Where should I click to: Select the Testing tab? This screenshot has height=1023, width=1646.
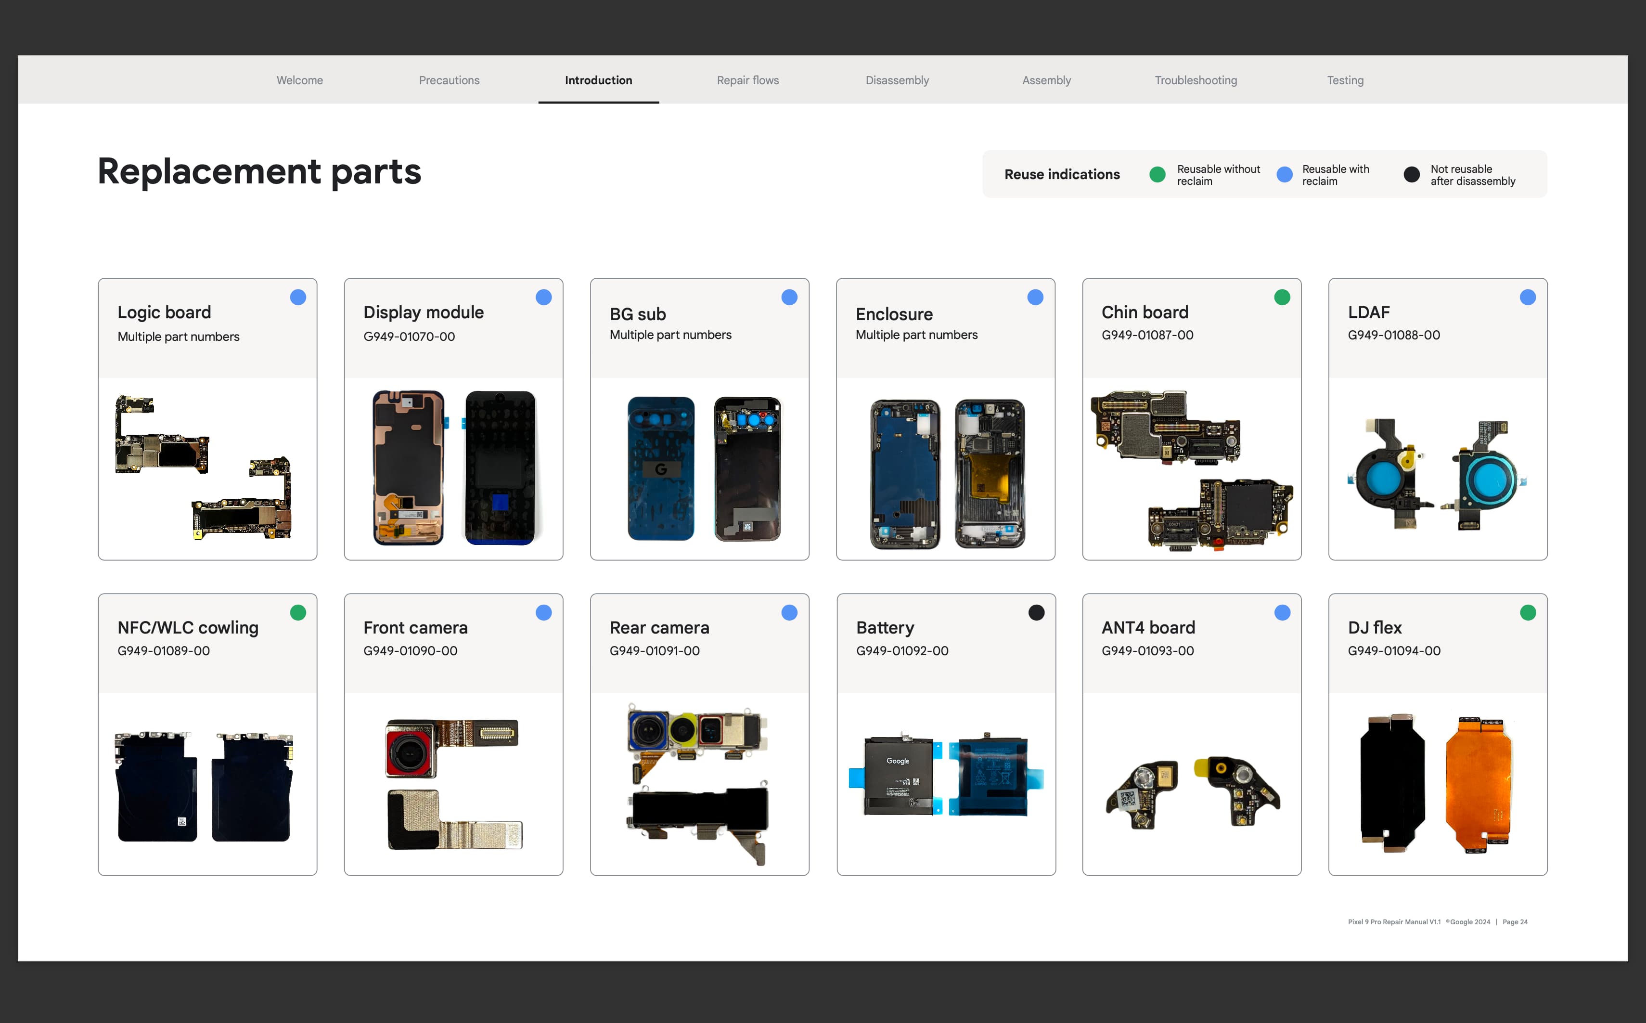coord(1344,80)
